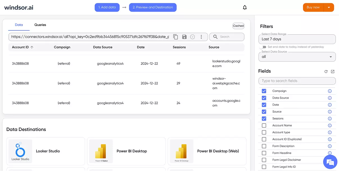The width and height of the screenshot is (339, 171).
Task: Open the Select Data Source dropdown
Action: click(x=297, y=57)
